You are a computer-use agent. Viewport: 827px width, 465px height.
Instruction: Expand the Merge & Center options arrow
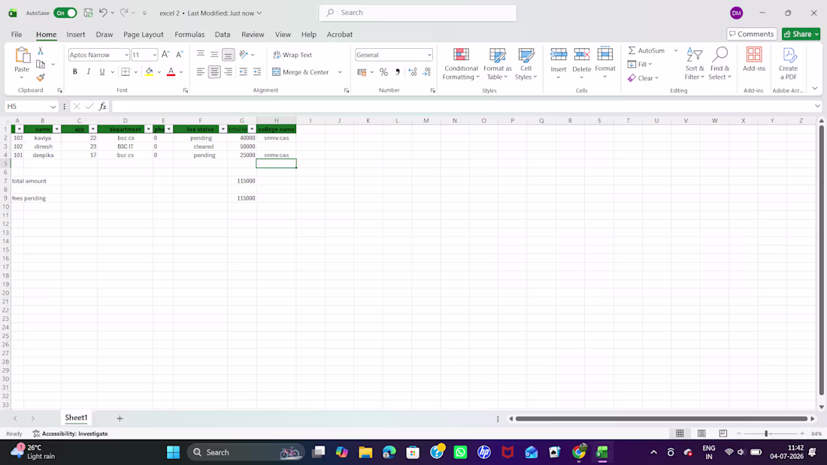point(340,72)
